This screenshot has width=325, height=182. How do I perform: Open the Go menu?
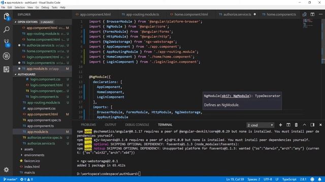pyautogui.click(x=37, y=8)
